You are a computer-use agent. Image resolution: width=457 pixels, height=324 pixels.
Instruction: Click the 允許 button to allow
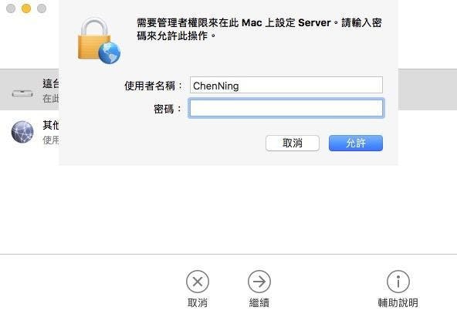coord(356,143)
